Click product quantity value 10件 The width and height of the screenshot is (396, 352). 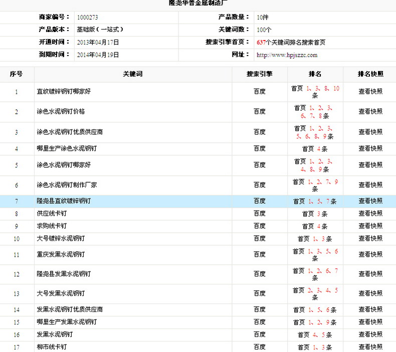[x=263, y=18]
